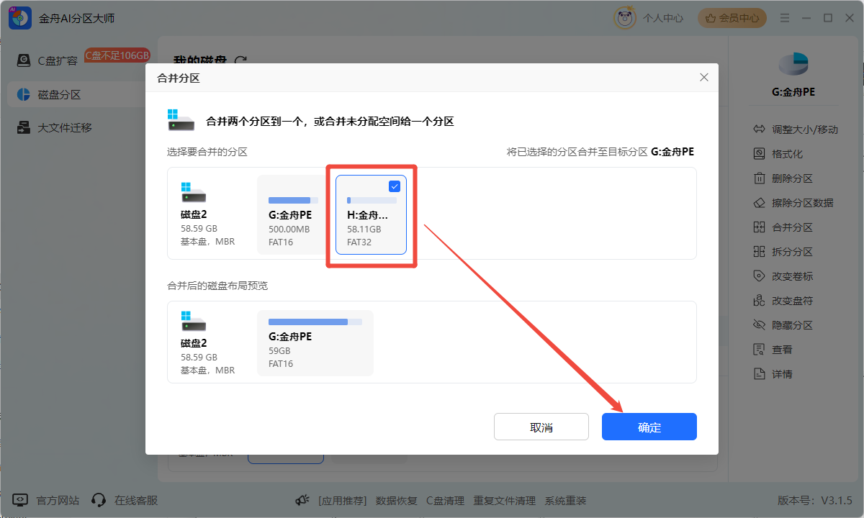Image resolution: width=864 pixels, height=518 pixels.
Task: Open the C盘扩容 sidebar item
Action: 58,60
